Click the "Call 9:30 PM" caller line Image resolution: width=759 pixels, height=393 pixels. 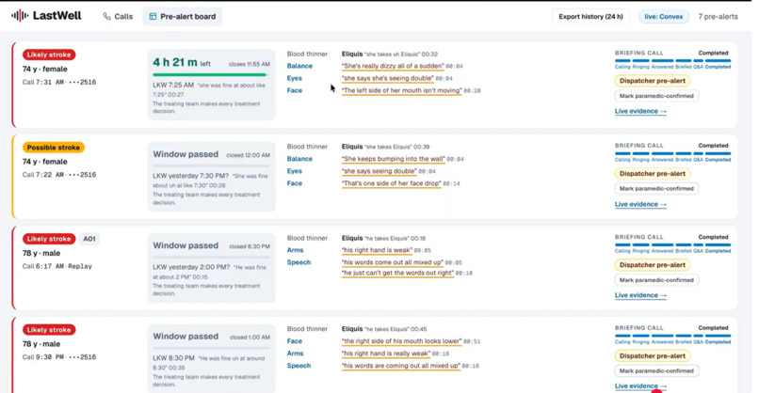(59, 357)
